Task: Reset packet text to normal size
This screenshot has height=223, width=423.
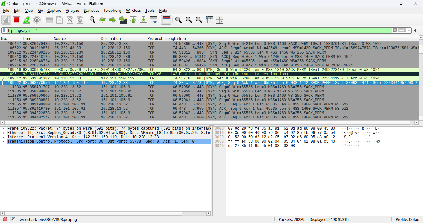Action: click(x=199, y=20)
